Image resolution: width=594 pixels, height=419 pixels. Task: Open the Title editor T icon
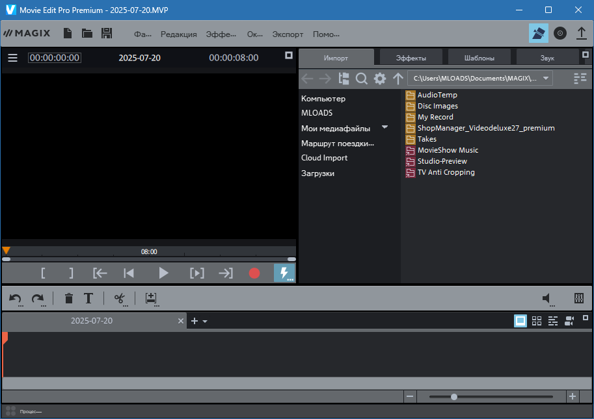coord(88,298)
